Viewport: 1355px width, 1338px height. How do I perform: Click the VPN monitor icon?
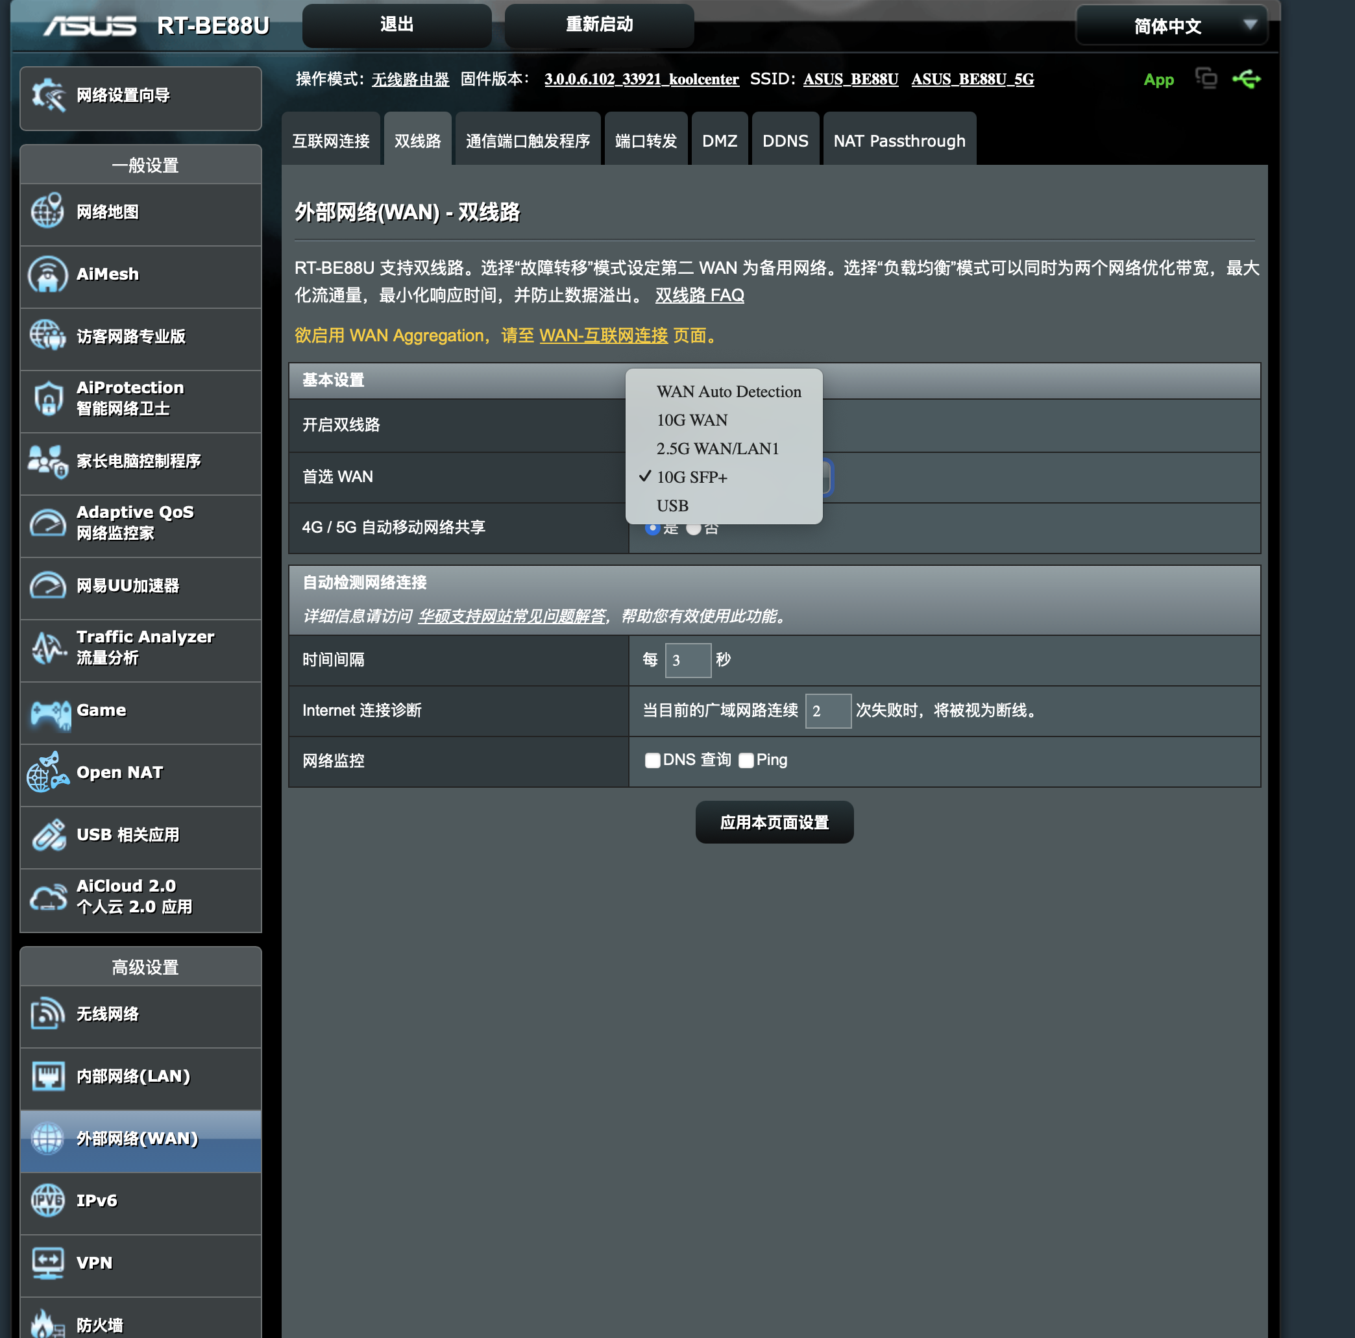[x=47, y=1262]
